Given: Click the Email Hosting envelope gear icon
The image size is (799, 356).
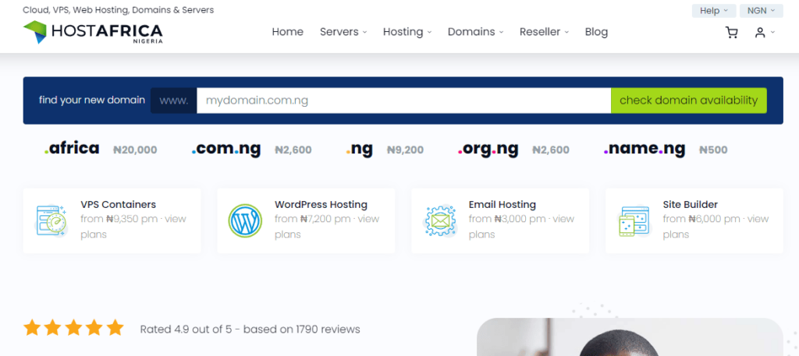Looking at the screenshot, I should 439,220.
